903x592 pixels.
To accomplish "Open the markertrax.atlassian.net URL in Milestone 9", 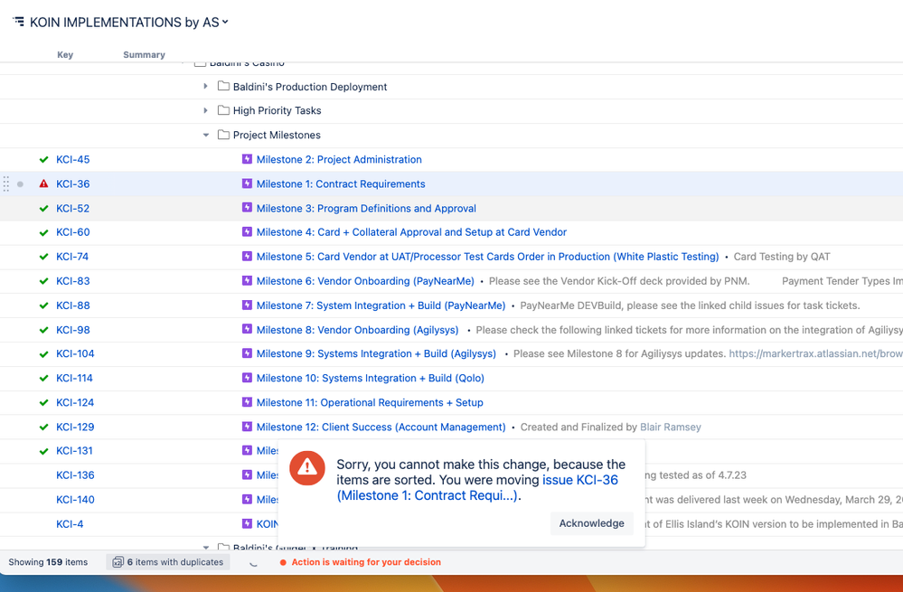I will pyautogui.click(x=815, y=353).
